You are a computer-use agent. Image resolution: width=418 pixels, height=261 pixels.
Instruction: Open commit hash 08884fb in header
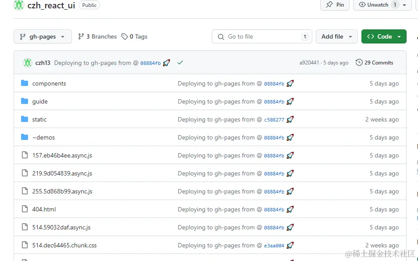tap(150, 63)
